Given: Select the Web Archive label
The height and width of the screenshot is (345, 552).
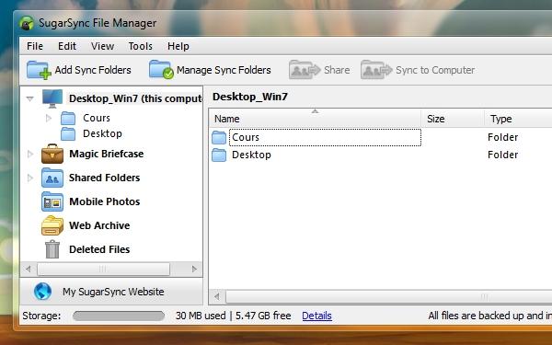Looking at the screenshot, I should pos(99,225).
